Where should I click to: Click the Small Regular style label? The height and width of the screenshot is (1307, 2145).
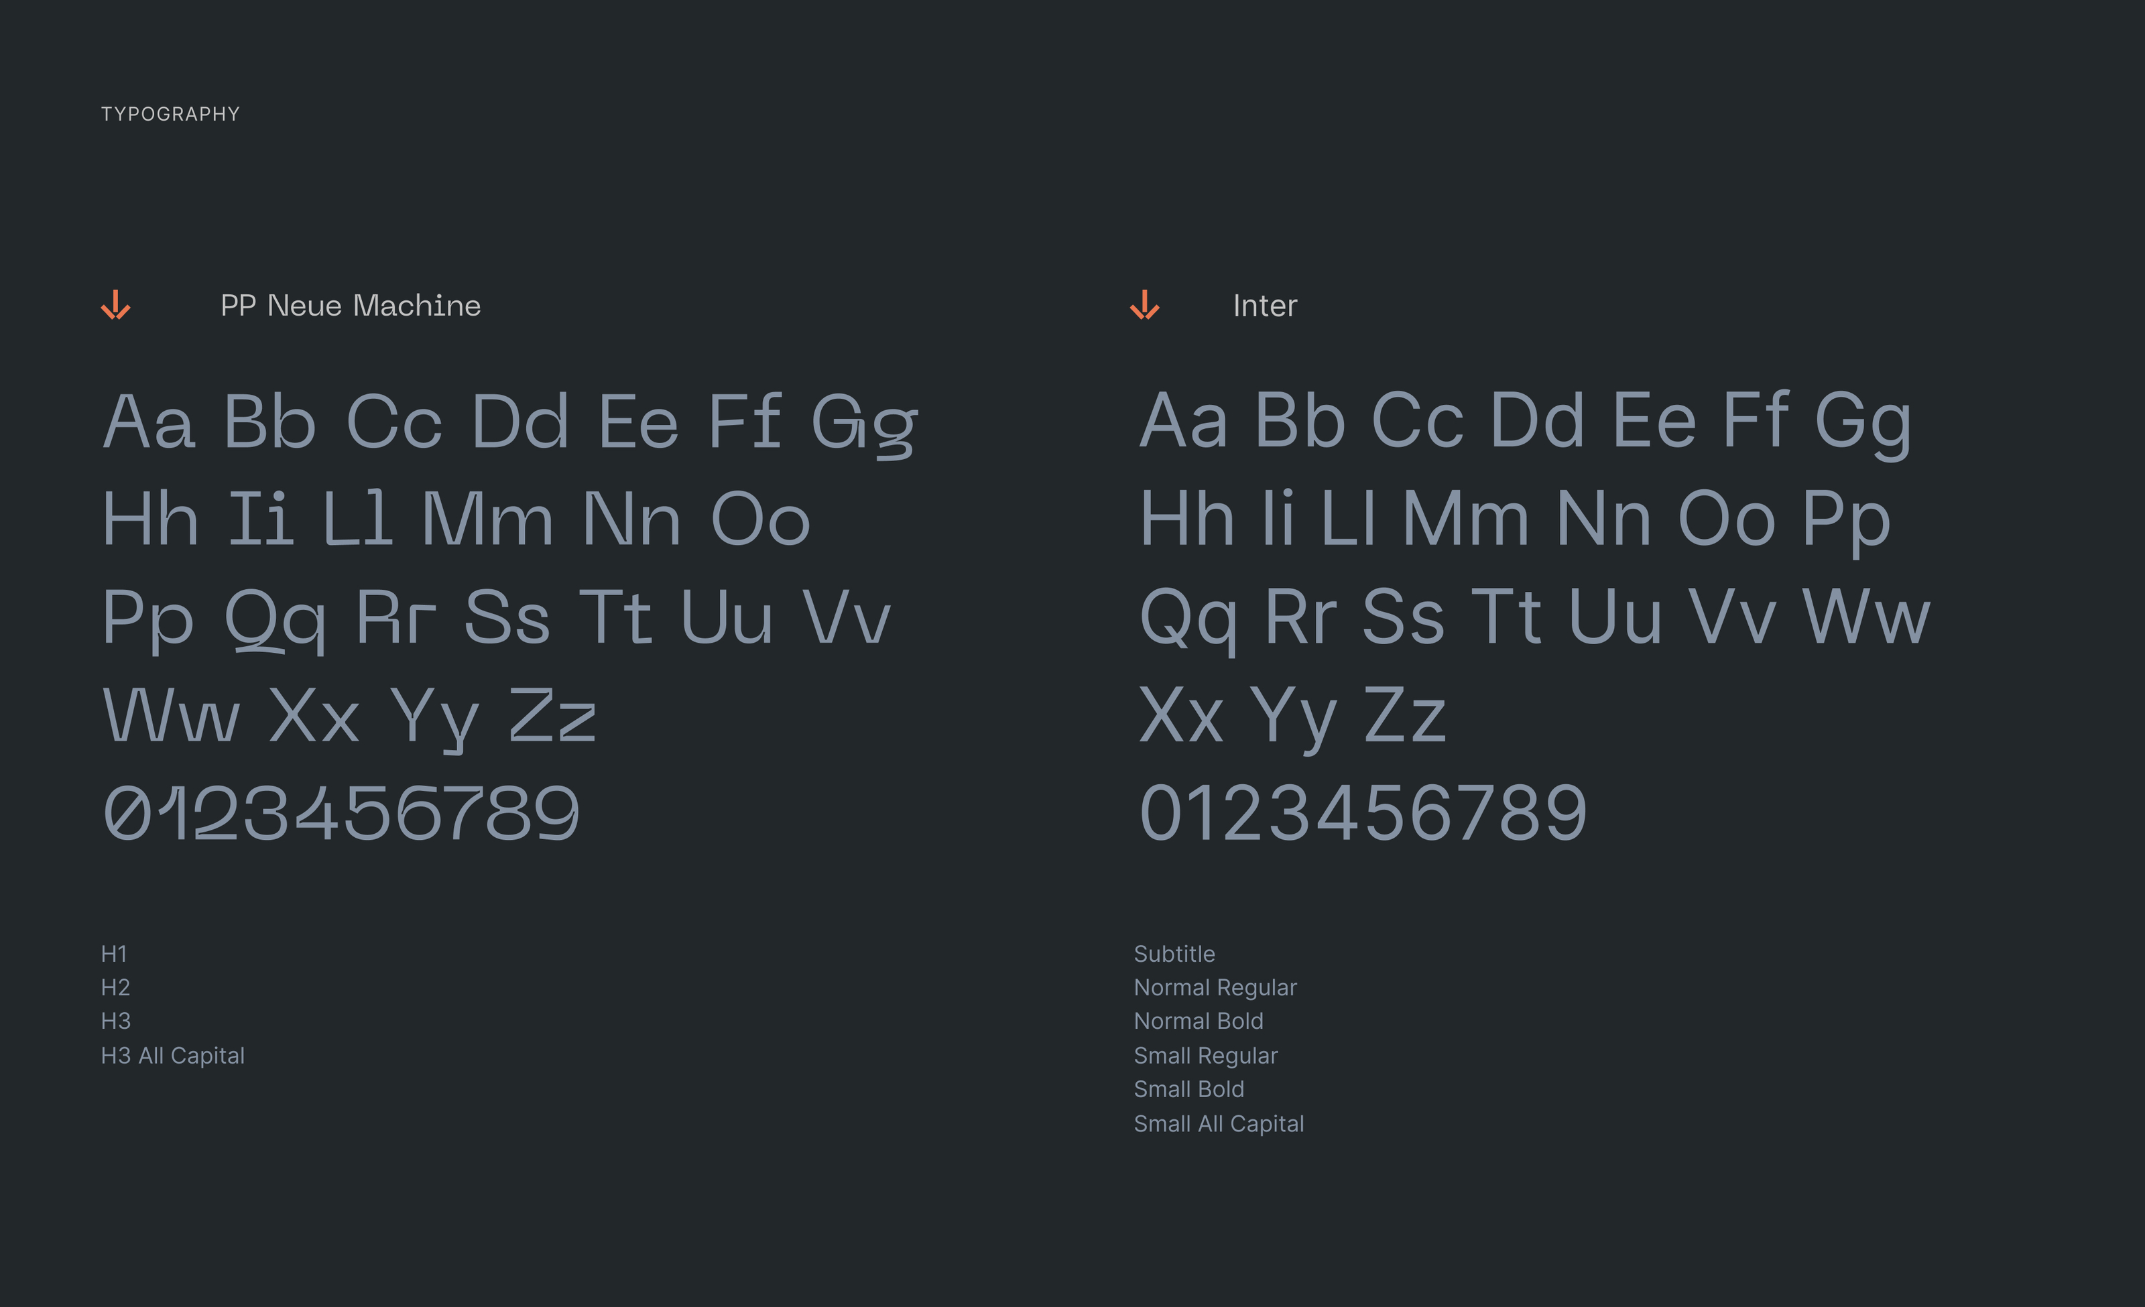(x=1205, y=1056)
